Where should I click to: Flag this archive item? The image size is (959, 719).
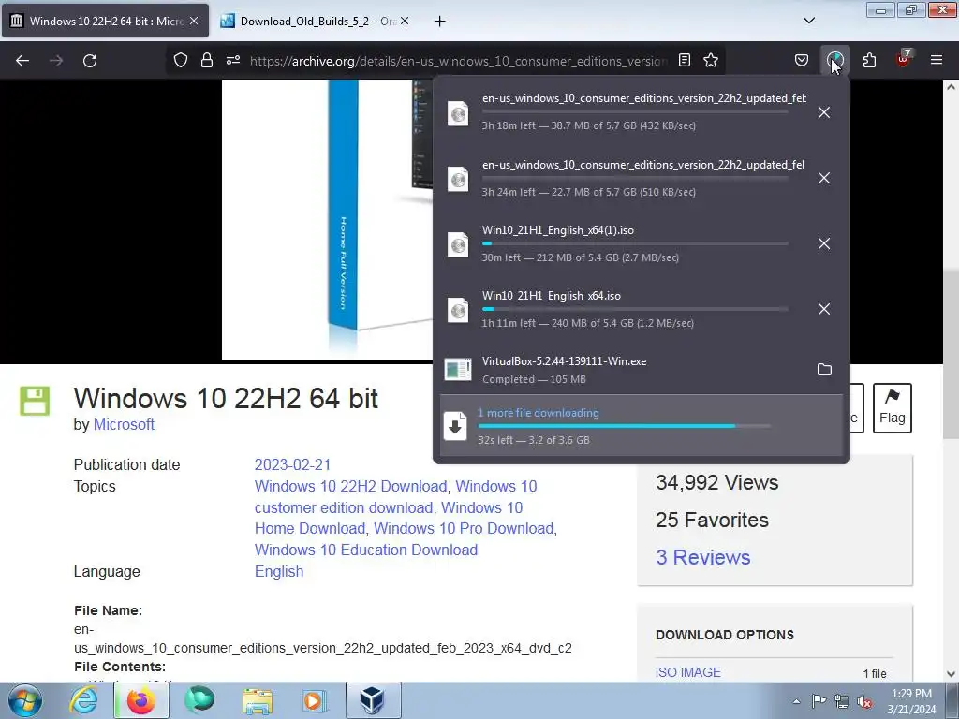click(x=893, y=408)
